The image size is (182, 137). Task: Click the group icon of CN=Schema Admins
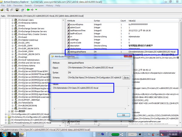point(16,65)
